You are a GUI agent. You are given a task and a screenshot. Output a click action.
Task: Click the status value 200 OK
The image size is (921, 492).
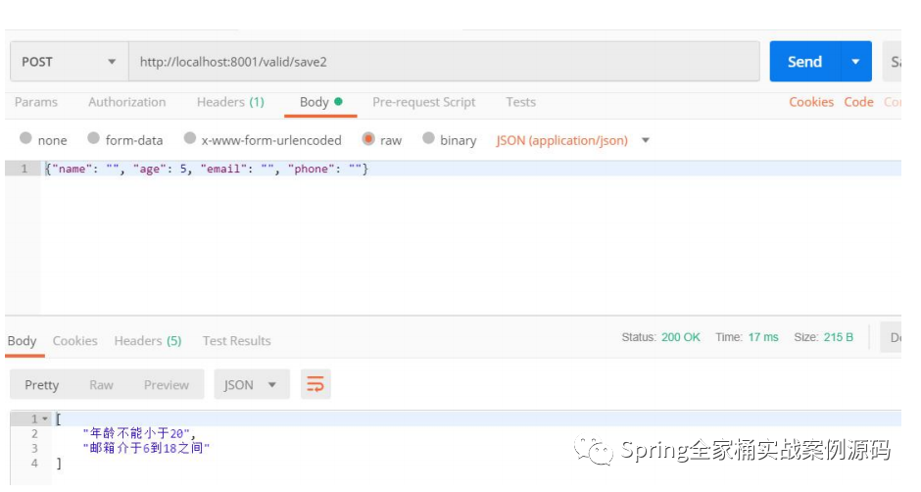(680, 337)
